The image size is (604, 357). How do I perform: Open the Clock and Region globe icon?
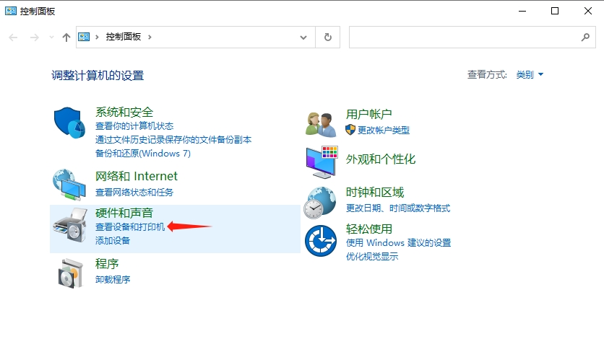point(320,203)
